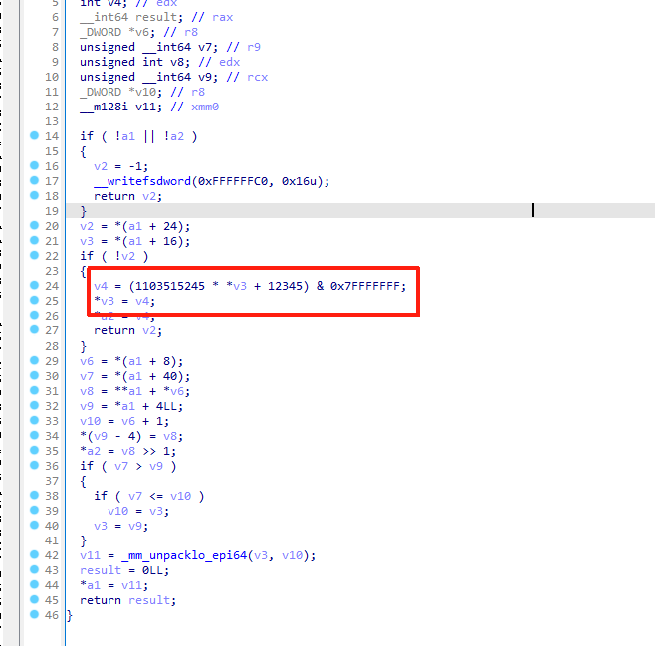Select the __m128i v11 declaration type
The image size is (655, 646).
[105, 107]
